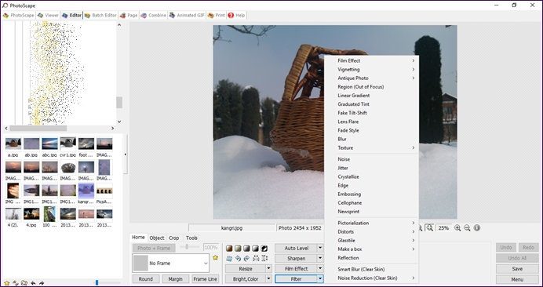Go to previous photo with back arrow

(33, 283)
